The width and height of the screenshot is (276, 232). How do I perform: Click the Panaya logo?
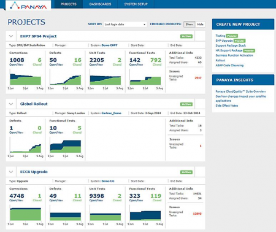[x=28, y=6]
